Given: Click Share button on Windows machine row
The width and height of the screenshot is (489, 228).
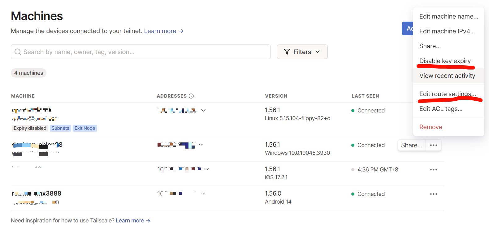Looking at the screenshot, I should click(x=411, y=145).
